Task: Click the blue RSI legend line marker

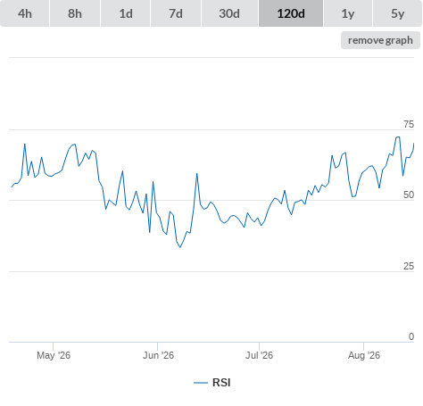Action: [x=201, y=383]
